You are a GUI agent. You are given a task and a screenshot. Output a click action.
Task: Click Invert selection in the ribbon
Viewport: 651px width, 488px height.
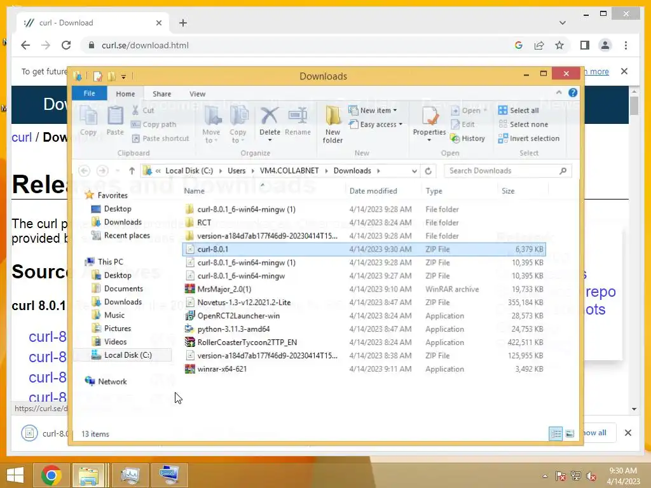(x=529, y=139)
